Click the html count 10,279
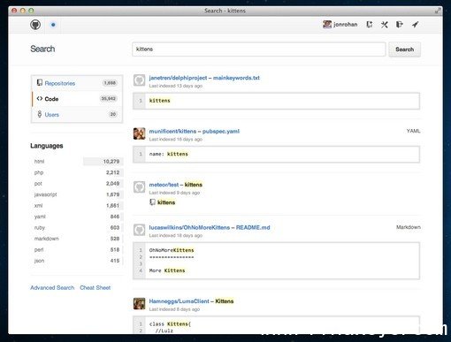The image size is (451, 342). (x=111, y=162)
